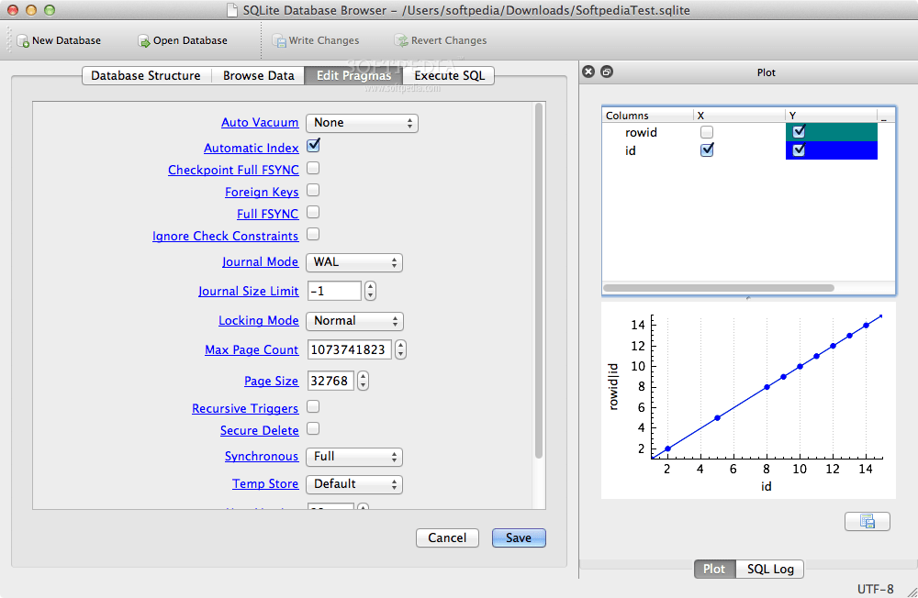Viewport: 918px width, 598px height.
Task: Click the Save button
Action: click(x=519, y=537)
